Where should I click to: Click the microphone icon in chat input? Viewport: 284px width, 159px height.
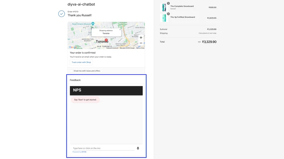(x=138, y=148)
